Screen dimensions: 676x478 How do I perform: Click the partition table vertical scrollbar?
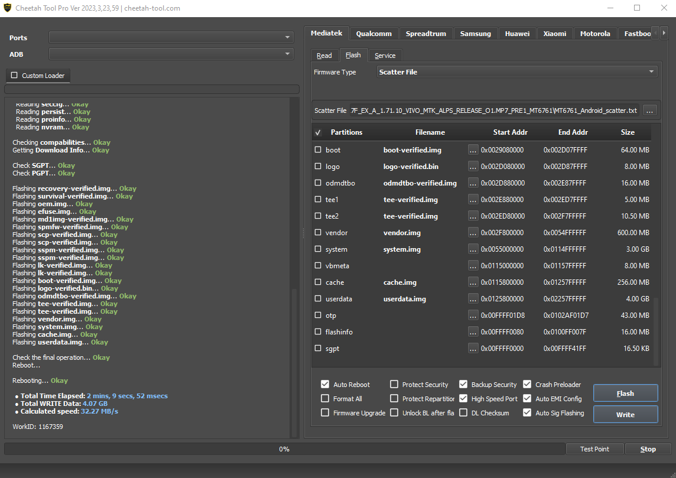(656, 331)
